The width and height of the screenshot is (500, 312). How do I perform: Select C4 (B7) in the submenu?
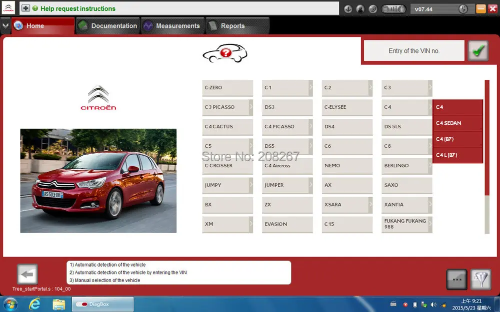457,139
